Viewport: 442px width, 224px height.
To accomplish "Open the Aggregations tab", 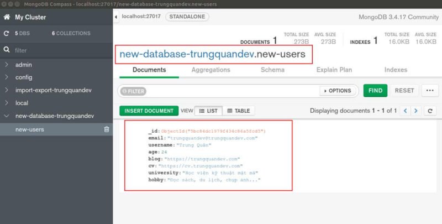I will coord(211,70).
